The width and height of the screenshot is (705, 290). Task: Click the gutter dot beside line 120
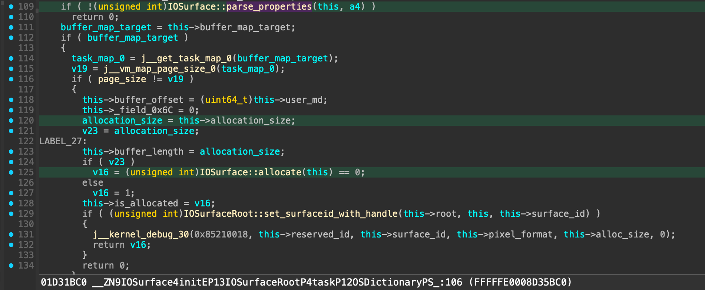[x=11, y=121]
